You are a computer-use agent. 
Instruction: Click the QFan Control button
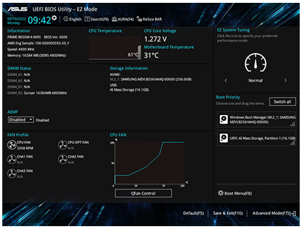(144, 194)
